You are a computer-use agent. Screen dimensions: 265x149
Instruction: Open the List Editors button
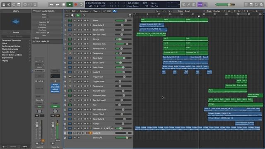click(246, 5)
